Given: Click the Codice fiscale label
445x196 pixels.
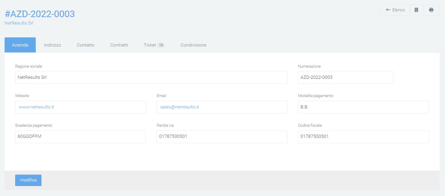Looking at the screenshot, I should point(310,125).
